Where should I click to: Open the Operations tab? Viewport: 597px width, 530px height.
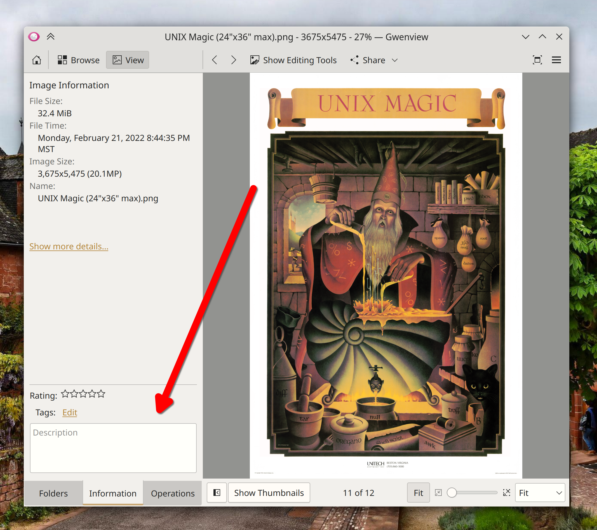(x=173, y=493)
